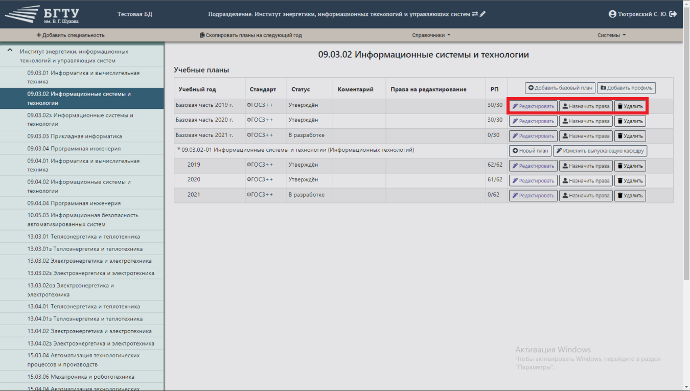This screenshot has width=690, height=391.
Task: Click Добавить профиль button
Action: (x=626, y=88)
